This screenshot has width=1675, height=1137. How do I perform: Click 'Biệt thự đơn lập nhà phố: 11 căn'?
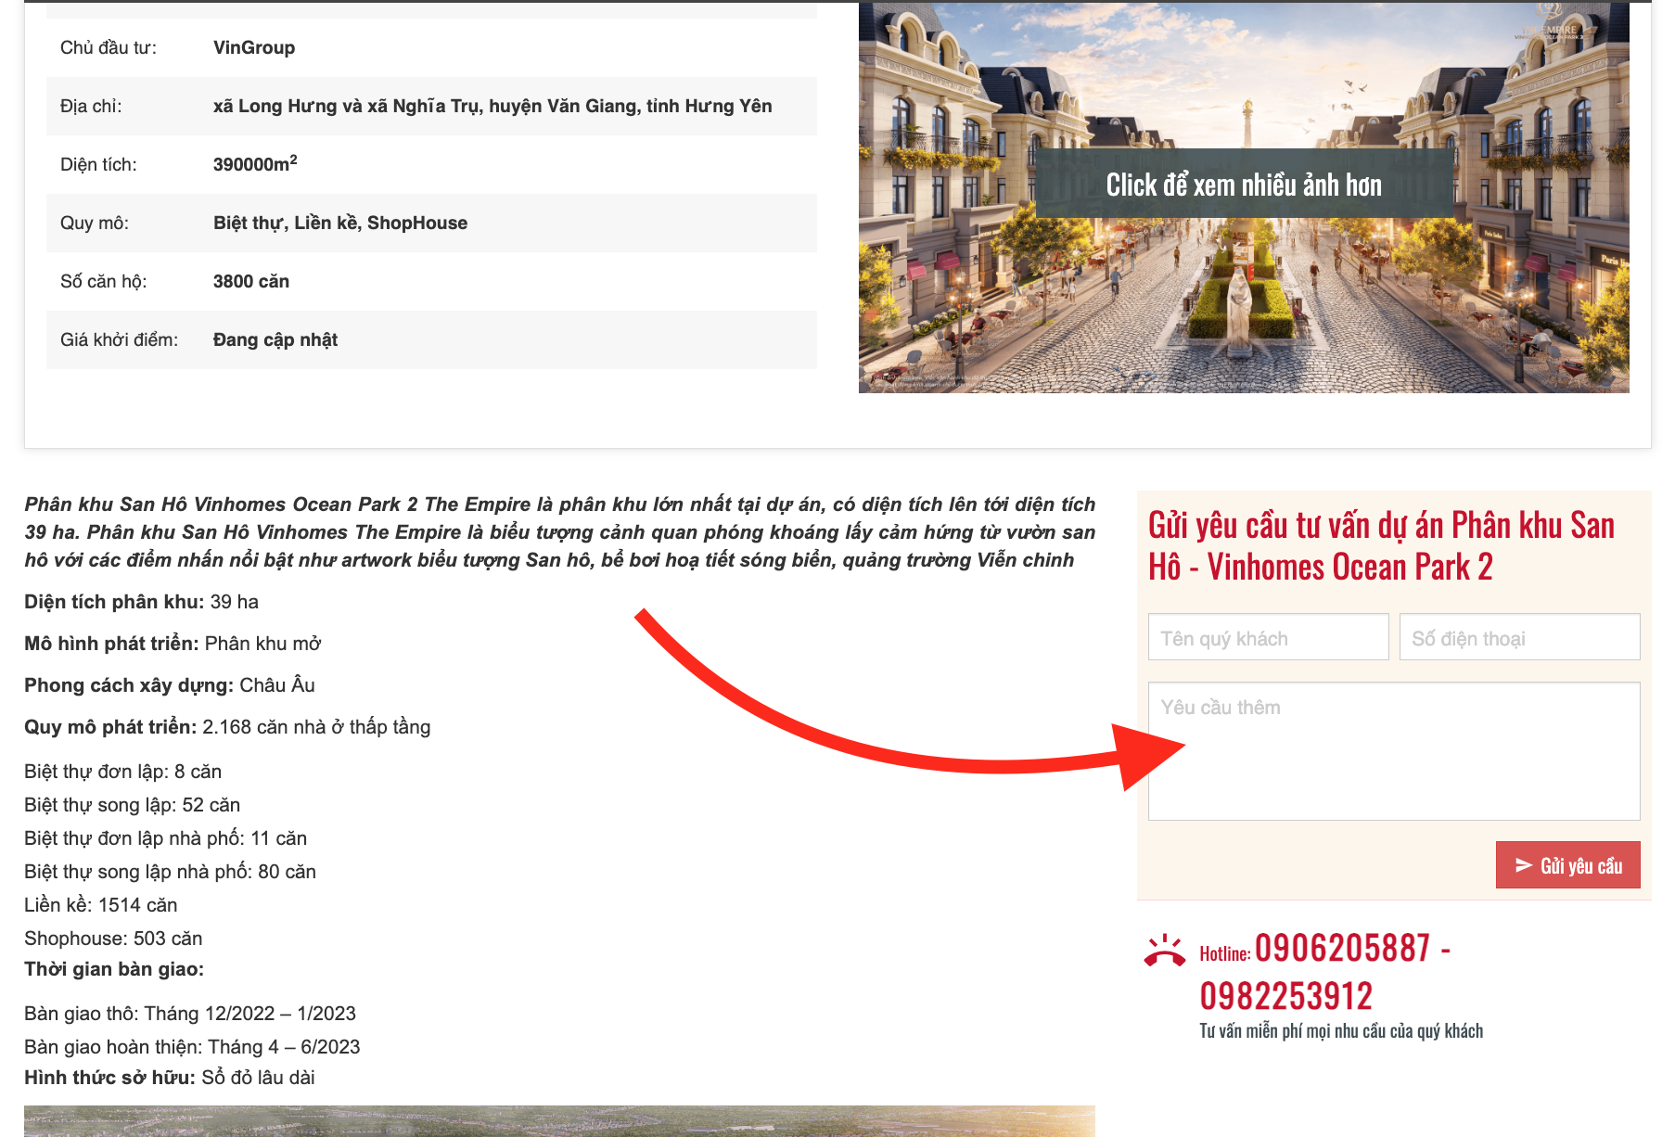tap(166, 838)
